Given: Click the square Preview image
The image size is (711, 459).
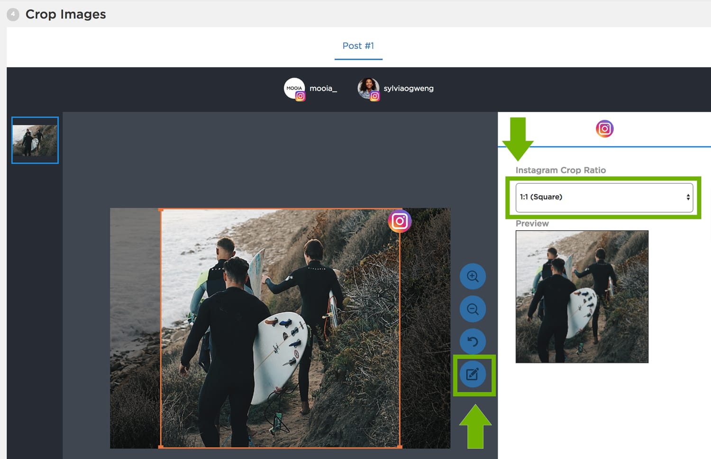Looking at the screenshot, I should coord(582,297).
